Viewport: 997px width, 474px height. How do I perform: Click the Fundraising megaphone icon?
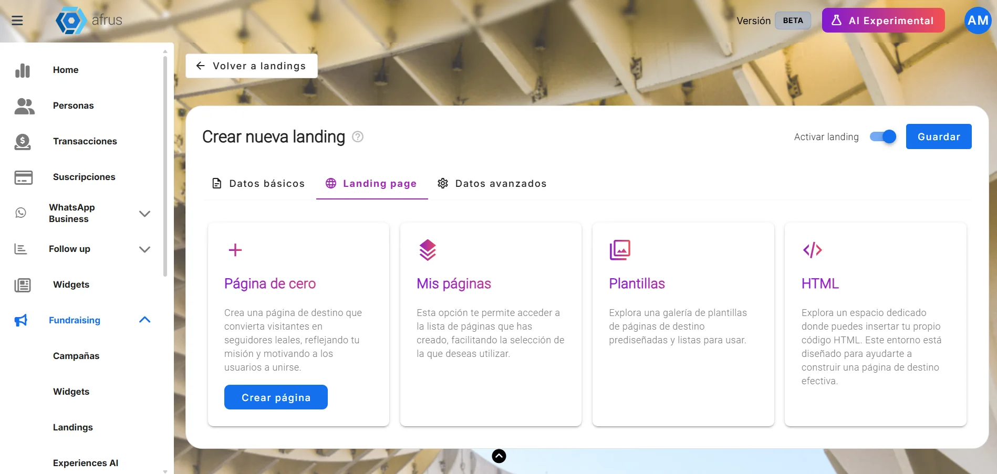click(21, 320)
